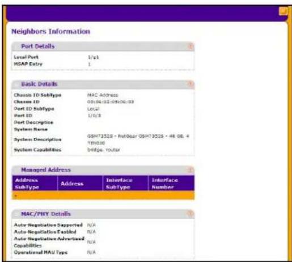292x262 pixels.
Task: Select the Auto-Negotiation Advertised Capabilities label
Action: tap(49, 242)
